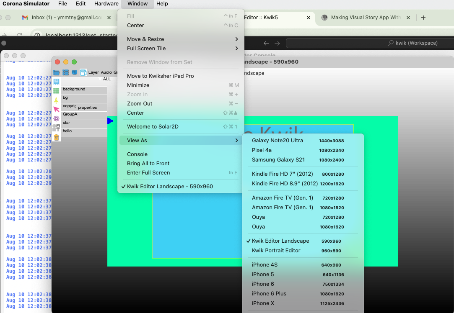The width and height of the screenshot is (454, 313).
Task: Select Amazon Fire TV 720x1280
Action: 303,198
